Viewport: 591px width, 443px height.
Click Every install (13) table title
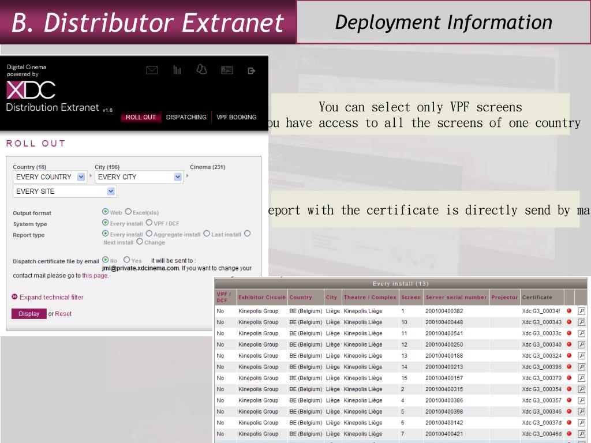pos(401,284)
